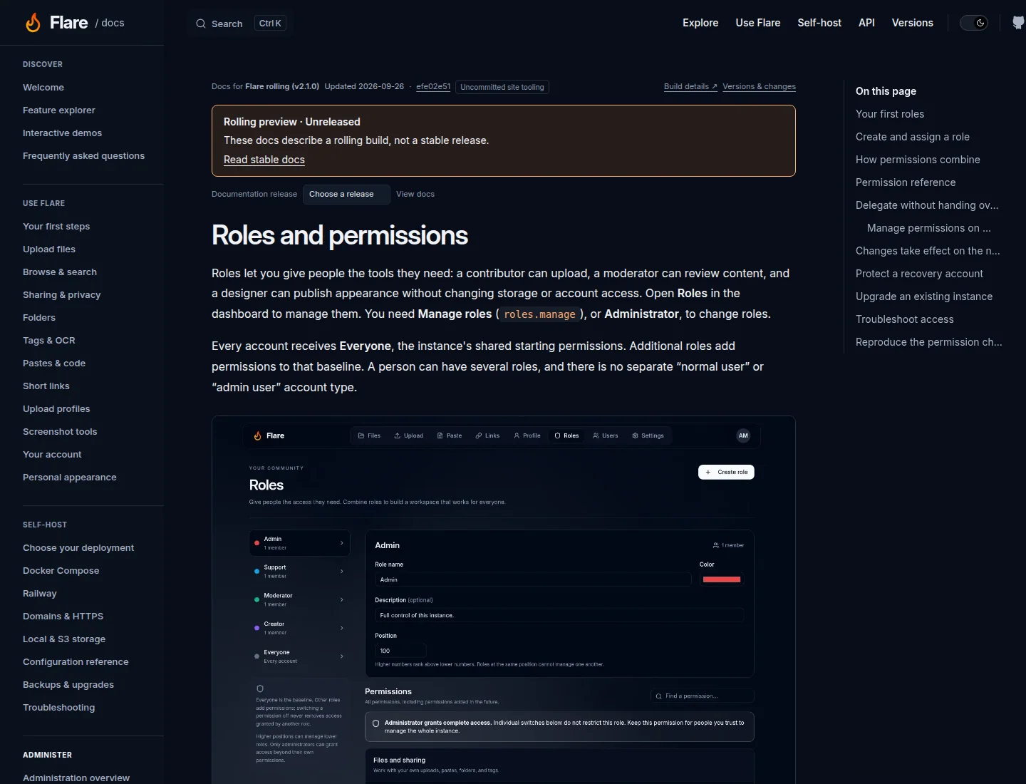Image resolution: width=1026 pixels, height=784 pixels.
Task: Open the Versions top menu
Action: 913,23
